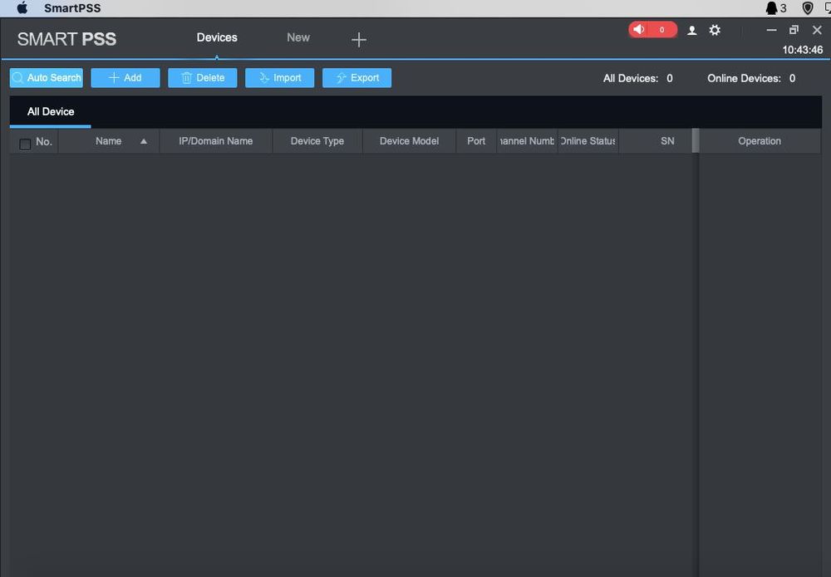Click the 10:43:46 clock display
Viewport: 831px width, 577px height.
point(803,50)
